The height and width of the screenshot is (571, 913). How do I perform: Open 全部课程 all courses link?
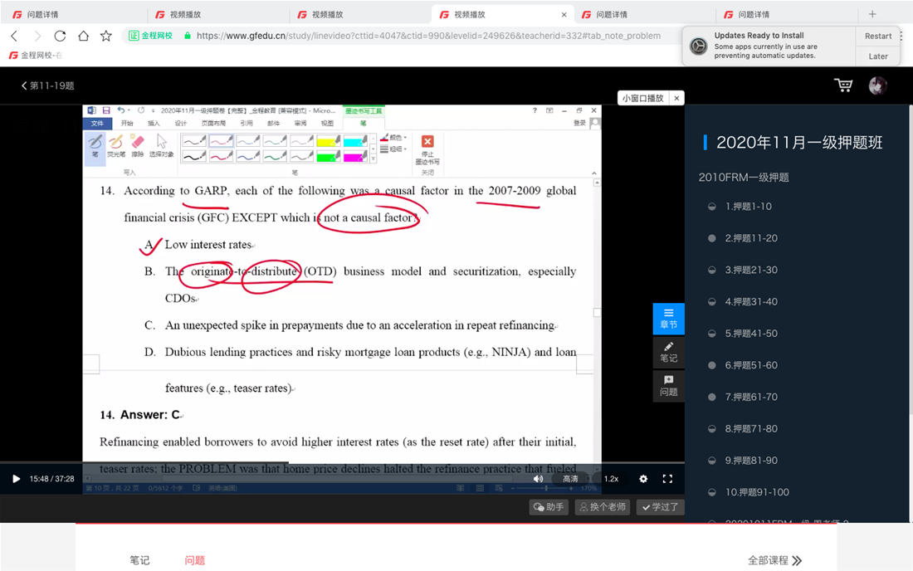(775, 560)
